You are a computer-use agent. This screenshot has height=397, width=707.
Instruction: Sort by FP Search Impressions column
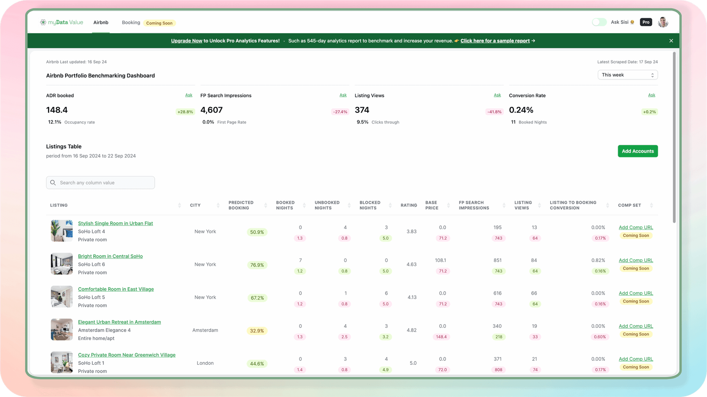click(x=504, y=206)
